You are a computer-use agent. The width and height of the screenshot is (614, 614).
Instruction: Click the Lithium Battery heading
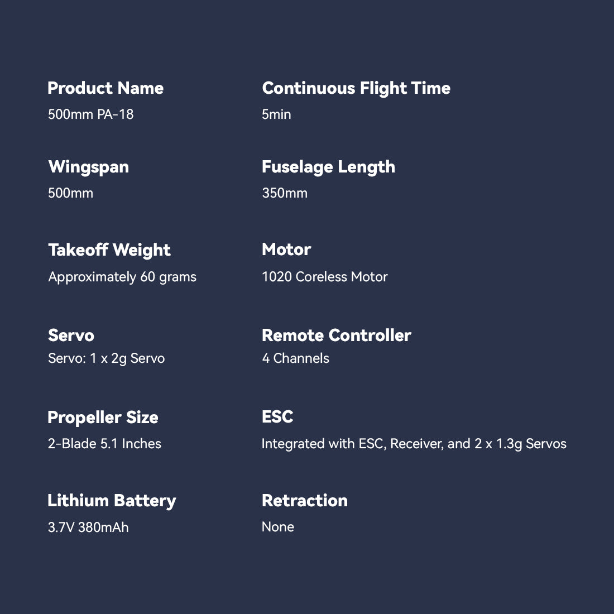(x=112, y=501)
